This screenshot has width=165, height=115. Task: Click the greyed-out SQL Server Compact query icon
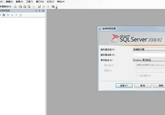click(x=34, y=6)
